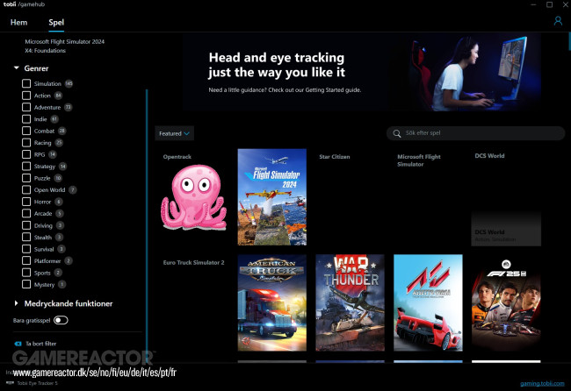Check the Racing genre checkbox
The width and height of the screenshot is (571, 391).
click(26, 143)
